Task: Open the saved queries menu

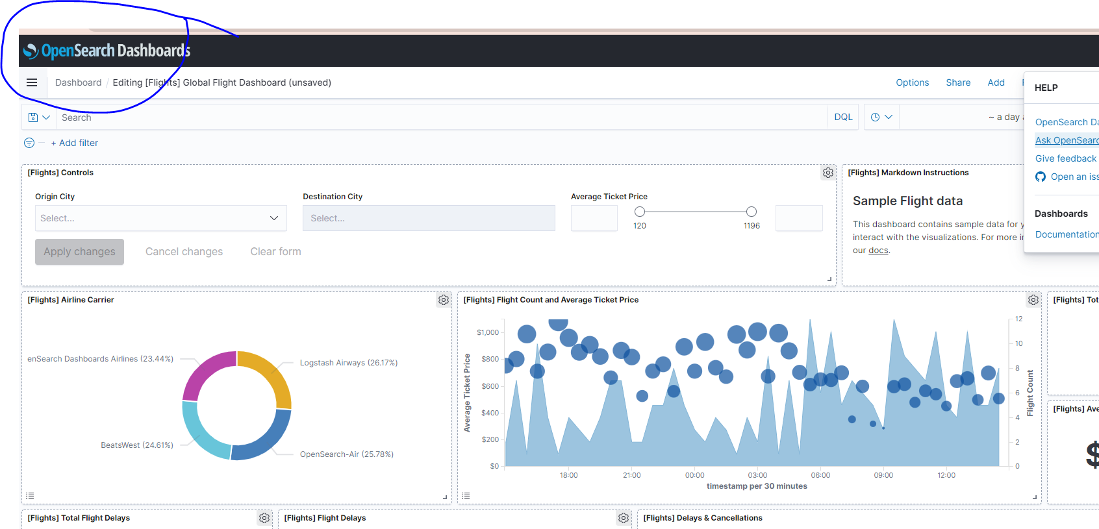Action: (39, 117)
